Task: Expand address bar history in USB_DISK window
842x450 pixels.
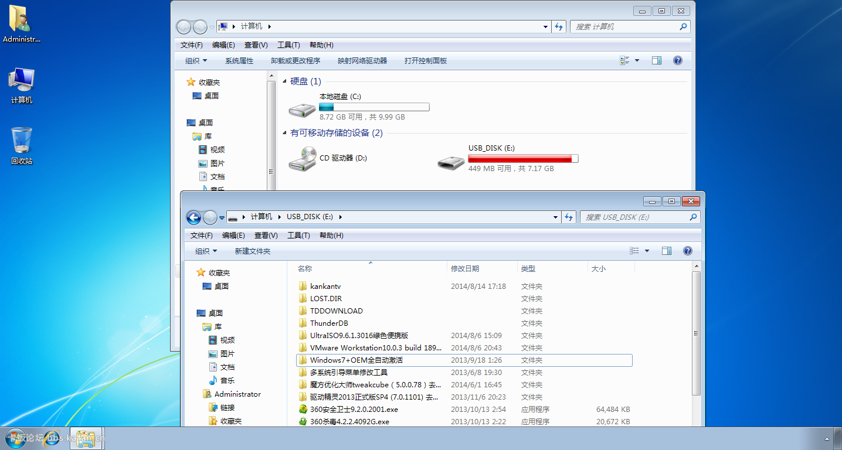Action: pos(556,217)
